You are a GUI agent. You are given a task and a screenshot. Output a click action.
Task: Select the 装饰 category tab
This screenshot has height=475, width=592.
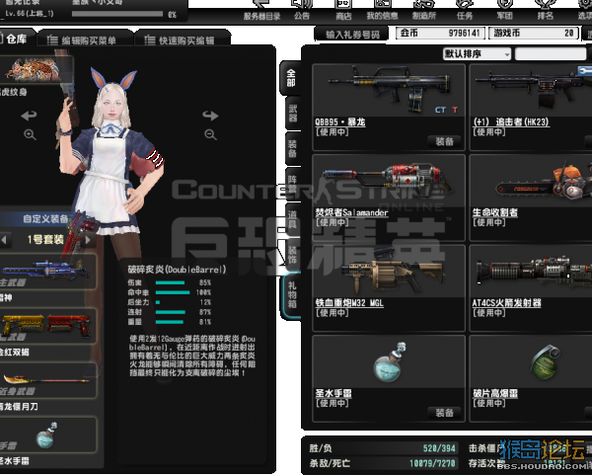point(293,255)
